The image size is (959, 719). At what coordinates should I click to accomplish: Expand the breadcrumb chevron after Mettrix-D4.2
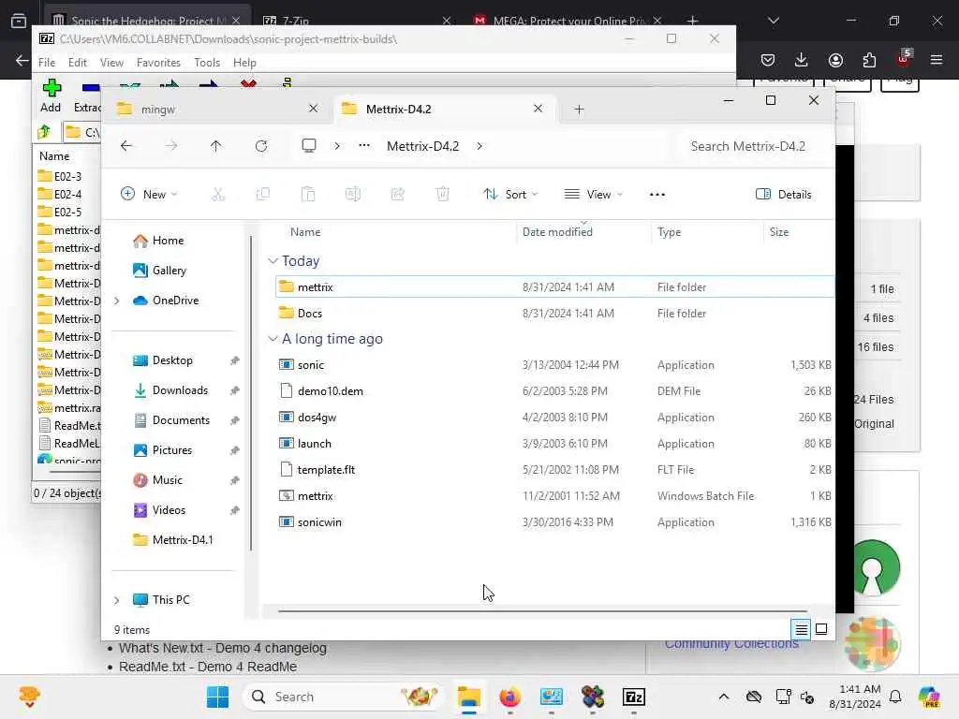479,146
